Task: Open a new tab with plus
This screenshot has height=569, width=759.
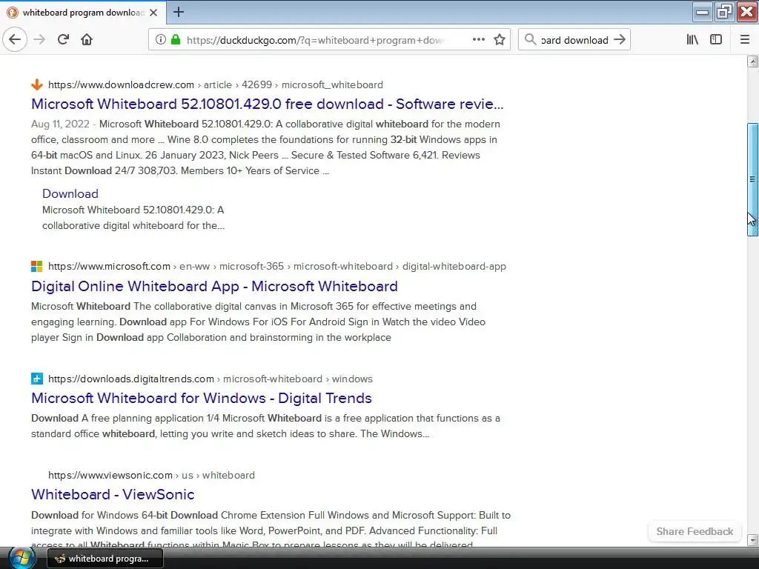Action: tap(179, 12)
